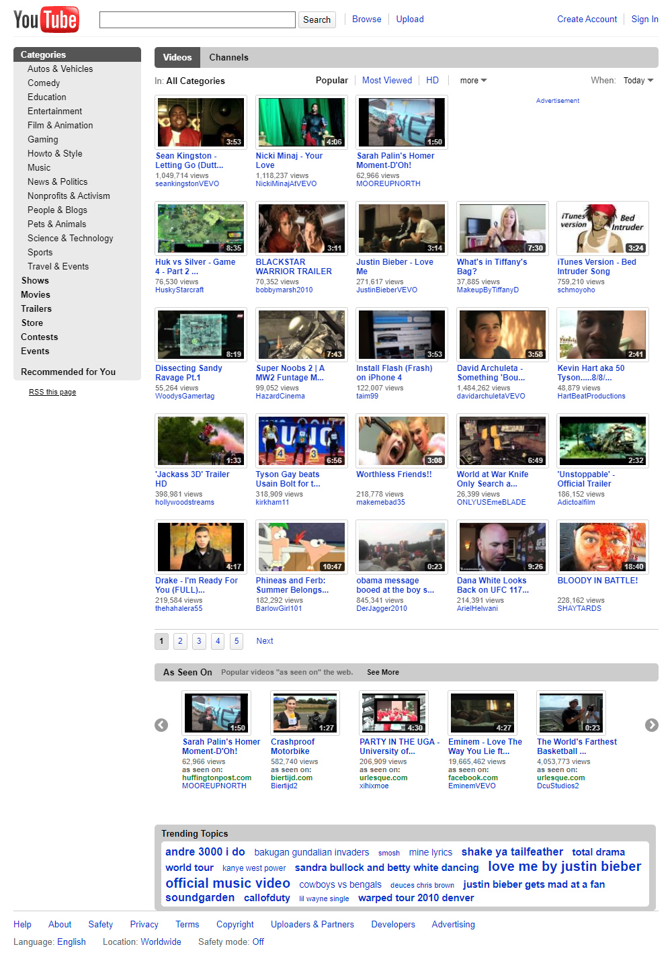Click See More in As Seen On
The image size is (672, 961).
(383, 673)
